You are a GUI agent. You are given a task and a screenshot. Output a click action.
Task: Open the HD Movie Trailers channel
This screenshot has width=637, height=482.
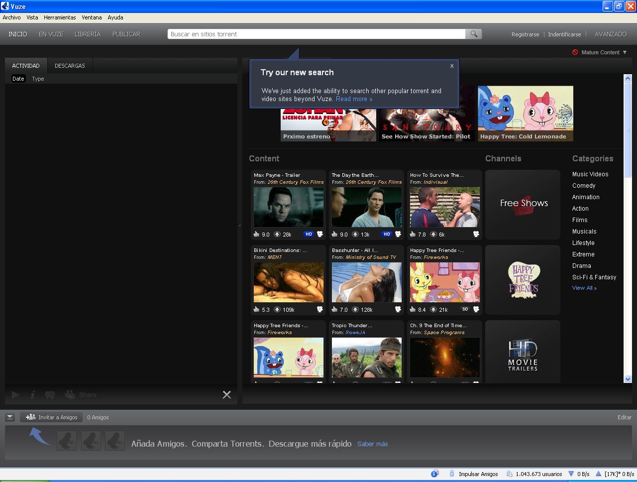(x=523, y=352)
